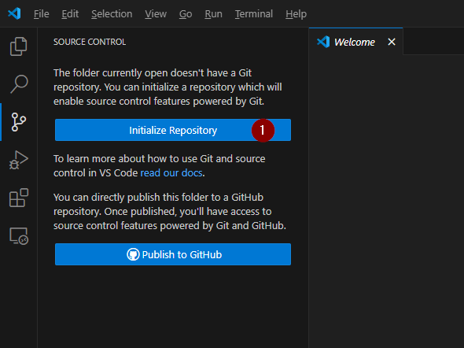Open the Extensions view icon
Image resolution: width=464 pixels, height=348 pixels.
click(x=19, y=198)
